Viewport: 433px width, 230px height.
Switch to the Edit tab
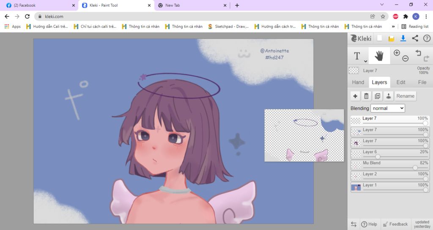(x=401, y=82)
